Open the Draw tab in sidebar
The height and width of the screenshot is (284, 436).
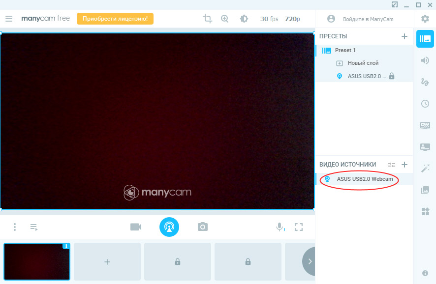click(425, 82)
